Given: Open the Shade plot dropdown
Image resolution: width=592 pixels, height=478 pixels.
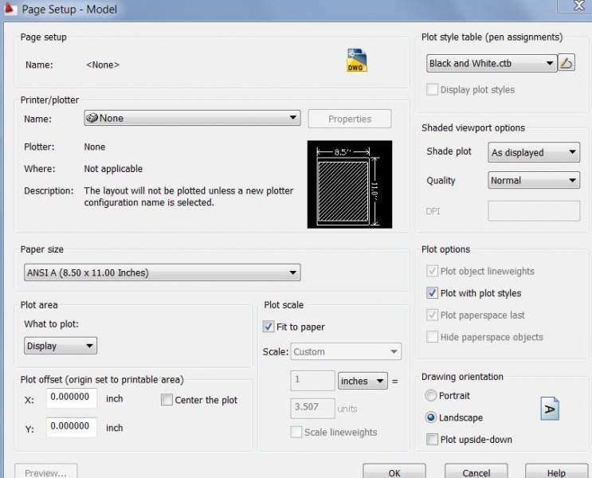Looking at the screenshot, I should point(534,152).
